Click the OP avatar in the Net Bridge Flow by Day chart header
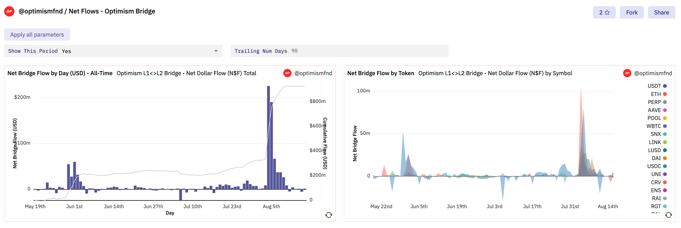 pos(287,73)
